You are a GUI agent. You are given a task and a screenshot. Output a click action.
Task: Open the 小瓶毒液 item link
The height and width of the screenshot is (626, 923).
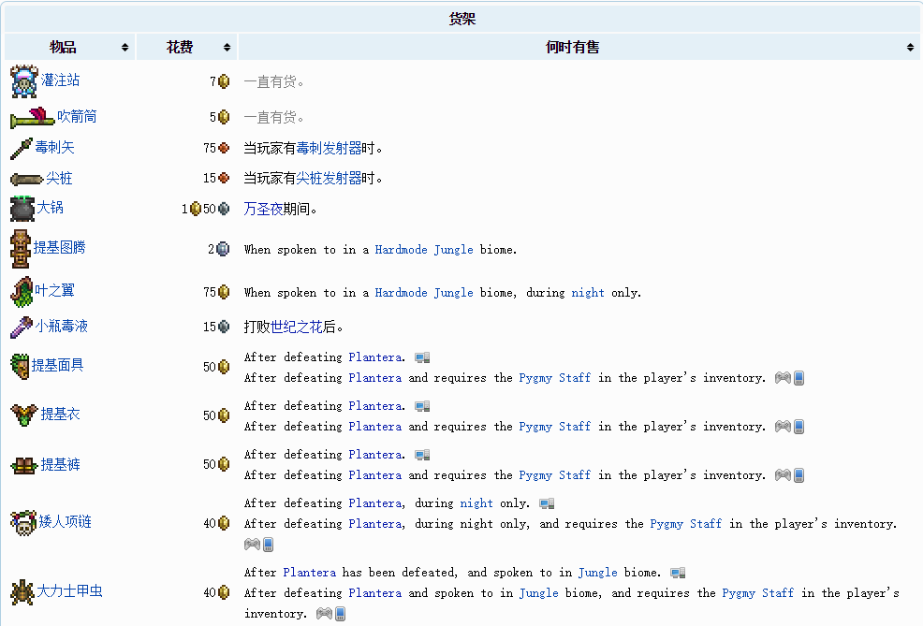pos(61,326)
